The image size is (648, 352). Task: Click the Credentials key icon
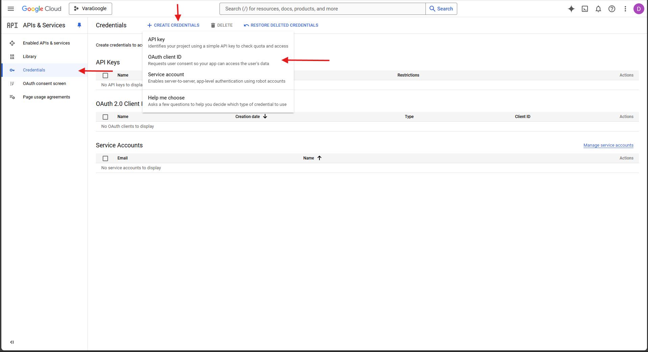click(12, 70)
